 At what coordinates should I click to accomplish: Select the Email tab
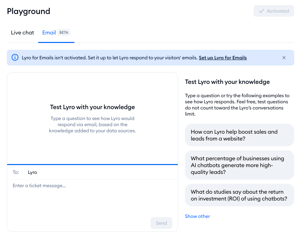pyautogui.click(x=49, y=33)
